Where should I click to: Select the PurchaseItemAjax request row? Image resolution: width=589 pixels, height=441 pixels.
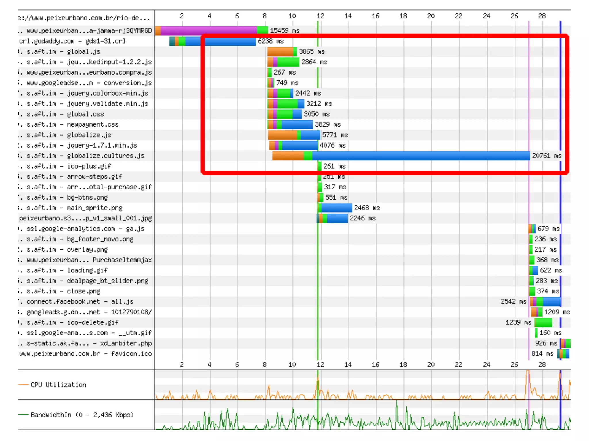coord(89,260)
